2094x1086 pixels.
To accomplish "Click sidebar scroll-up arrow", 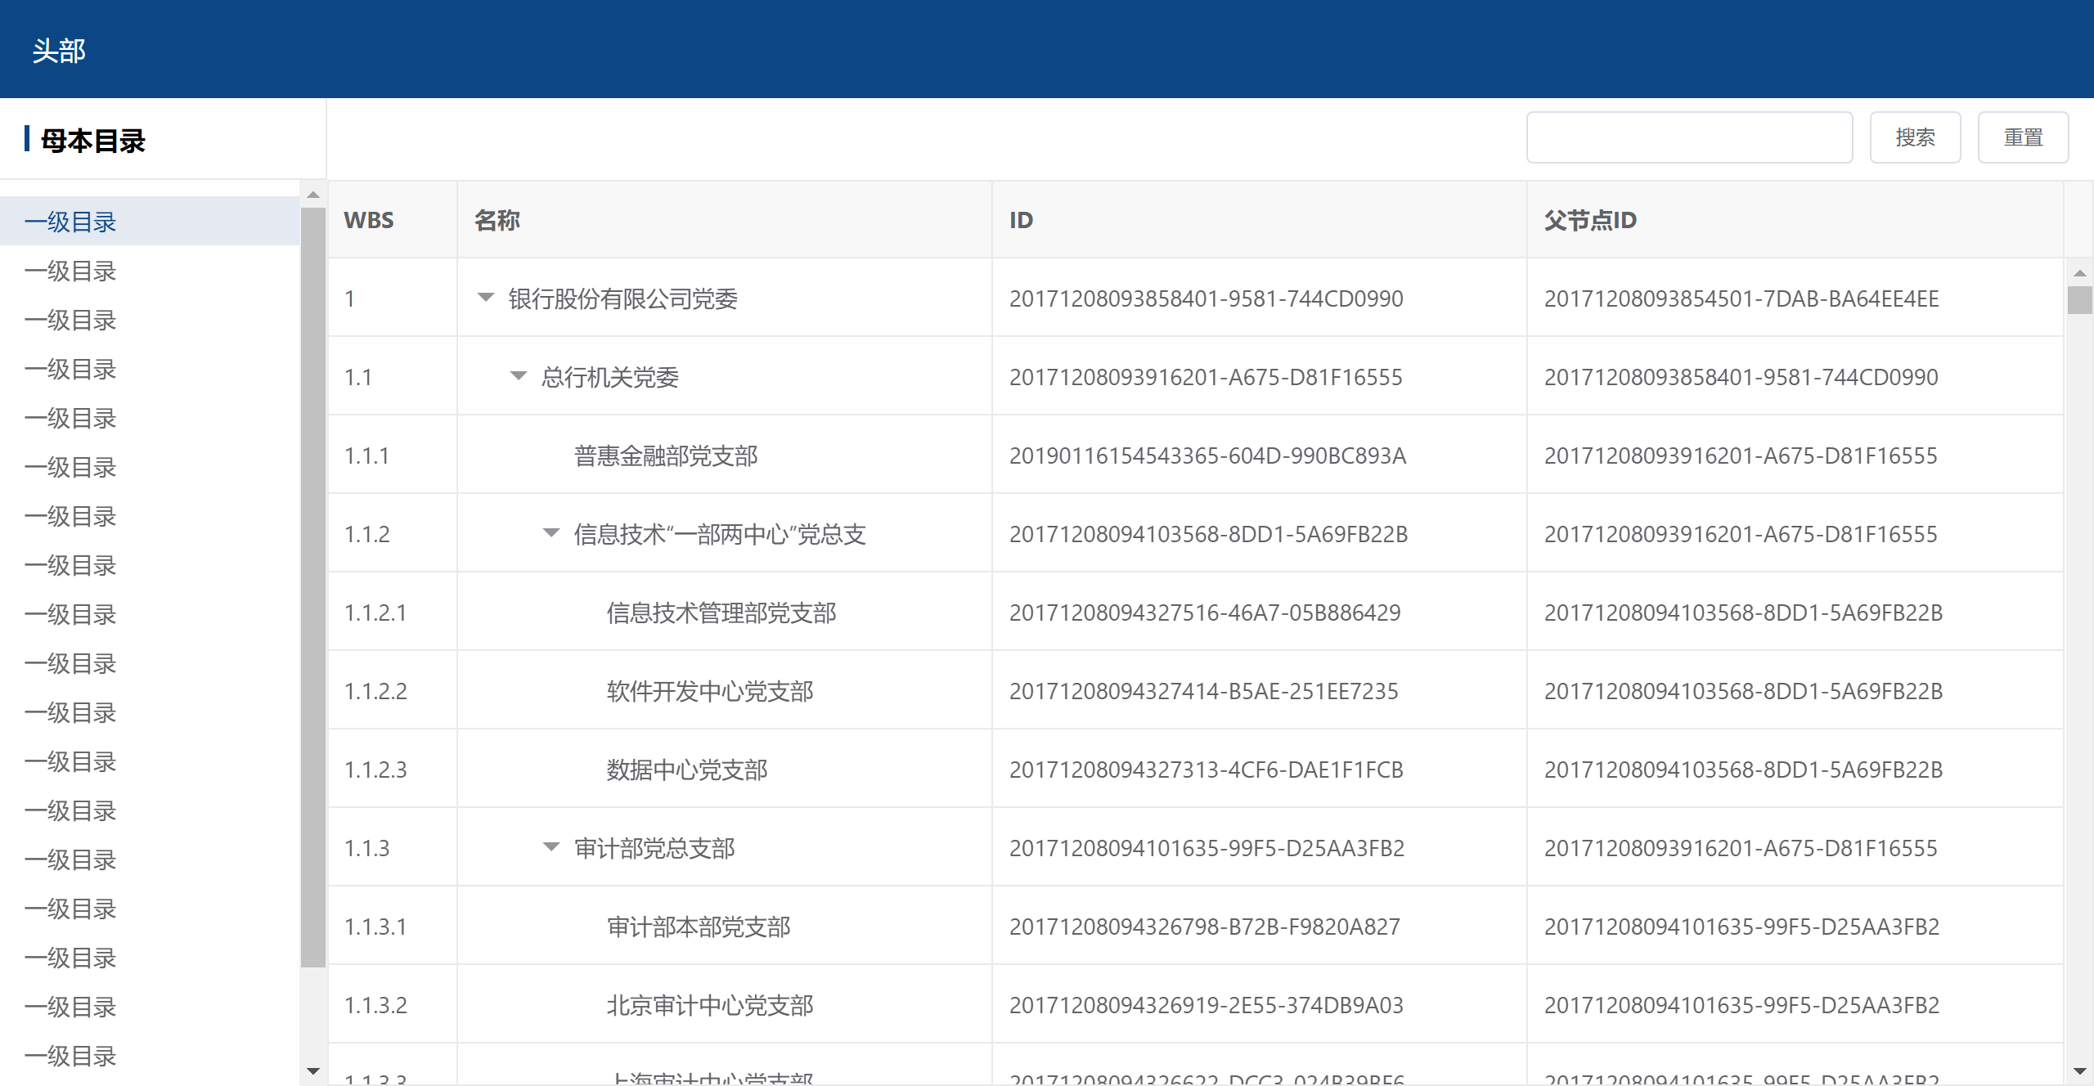I will click(x=312, y=195).
